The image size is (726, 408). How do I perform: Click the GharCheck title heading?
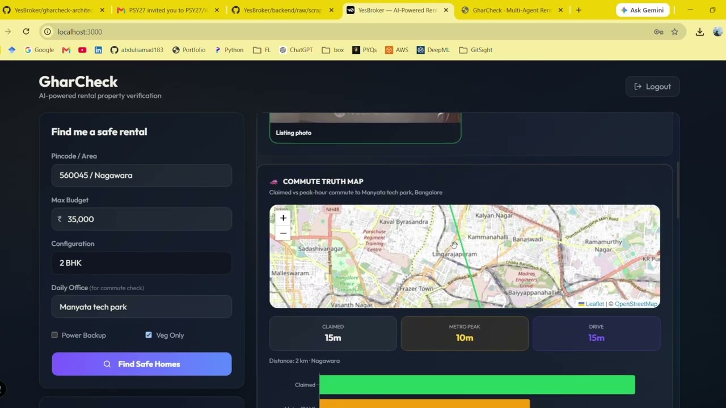(78, 82)
